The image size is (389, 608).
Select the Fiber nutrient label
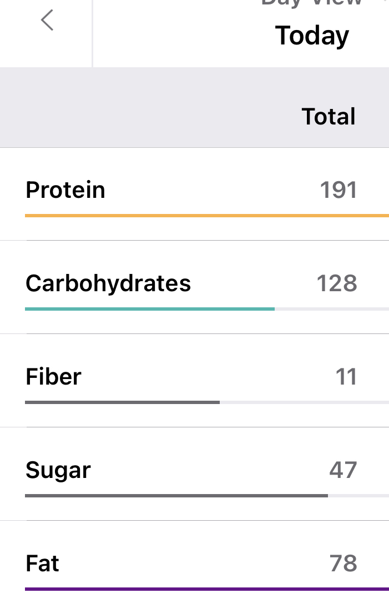(53, 377)
